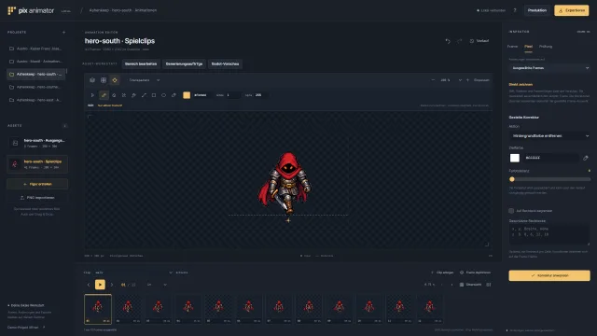Click the Übersicht view button
Viewport: 597px width, 336px height.
[x=470, y=285]
